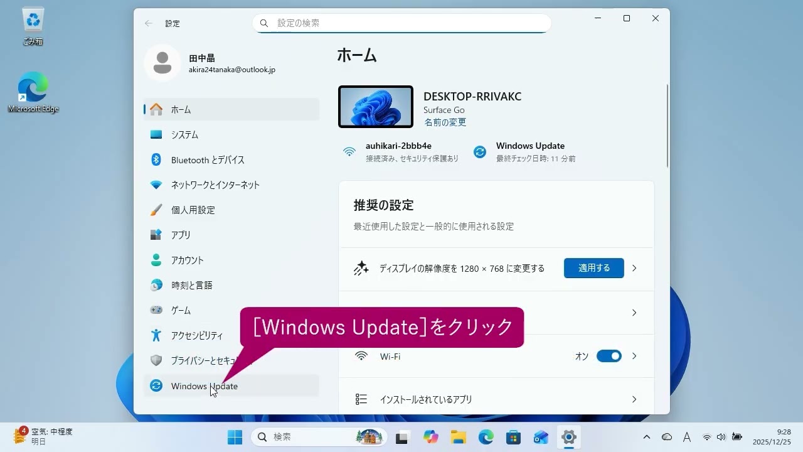Open アクセシビリティ in the sidebar

(231, 335)
